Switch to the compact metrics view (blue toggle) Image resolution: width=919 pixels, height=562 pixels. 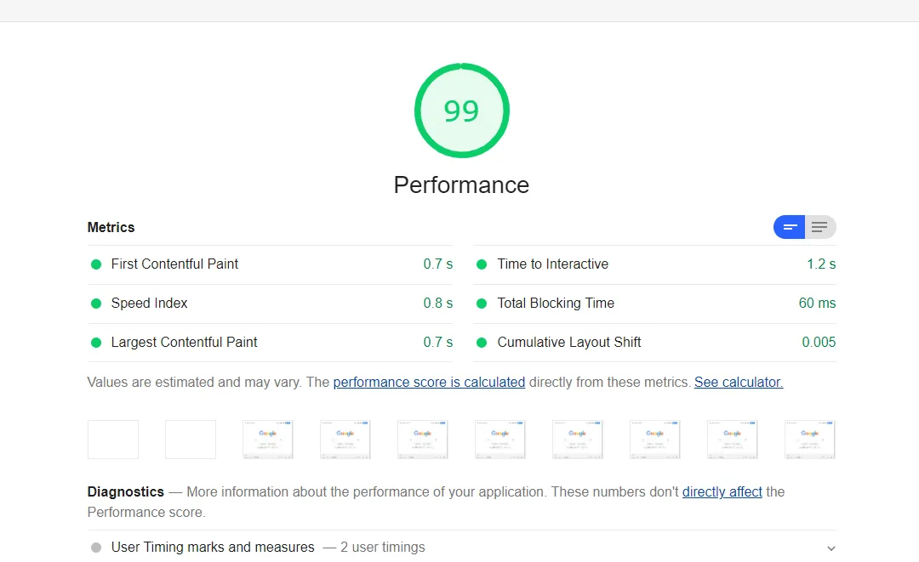[x=790, y=227]
